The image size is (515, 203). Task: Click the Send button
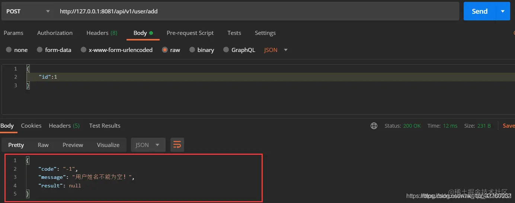point(480,11)
